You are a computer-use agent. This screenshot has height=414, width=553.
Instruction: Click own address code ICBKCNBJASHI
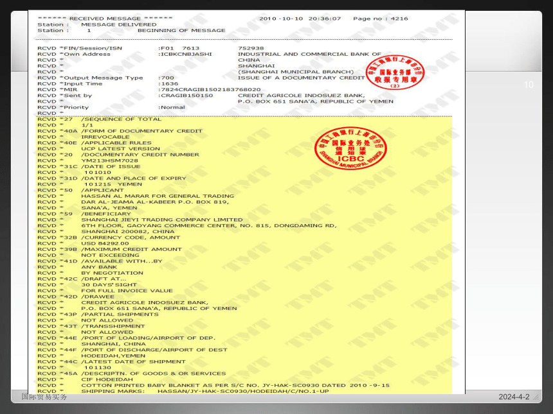[x=185, y=54]
